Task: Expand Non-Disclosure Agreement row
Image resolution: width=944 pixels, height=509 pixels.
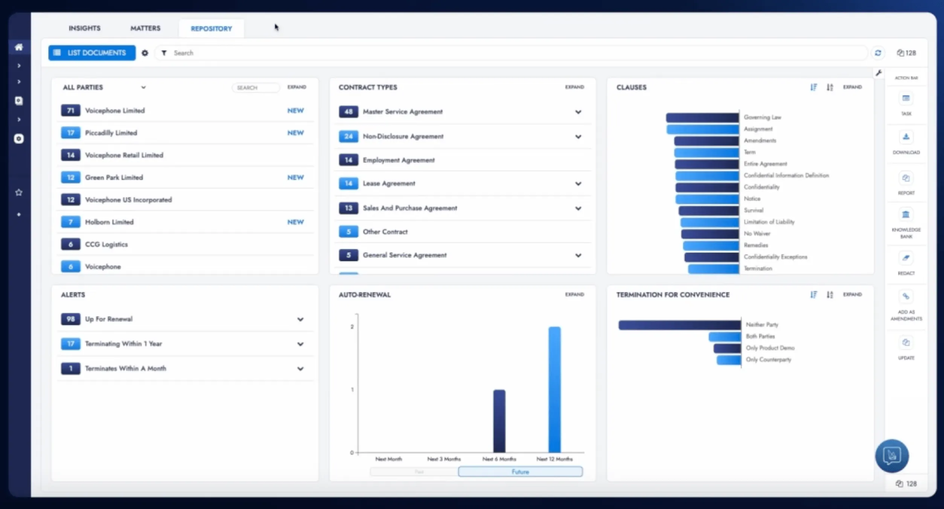Action: tap(578, 137)
